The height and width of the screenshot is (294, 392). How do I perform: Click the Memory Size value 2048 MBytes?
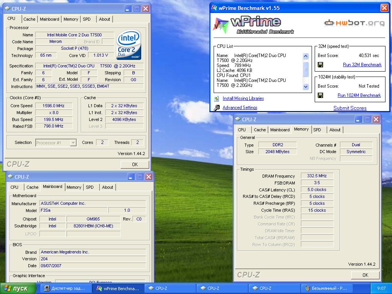[x=278, y=152]
